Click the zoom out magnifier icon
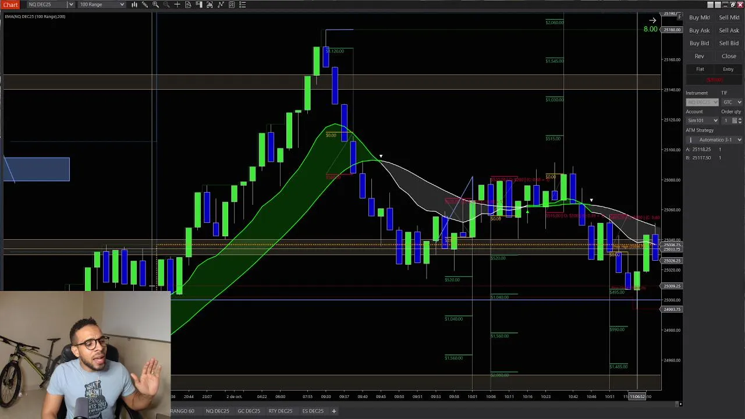The width and height of the screenshot is (745, 419). (x=166, y=5)
